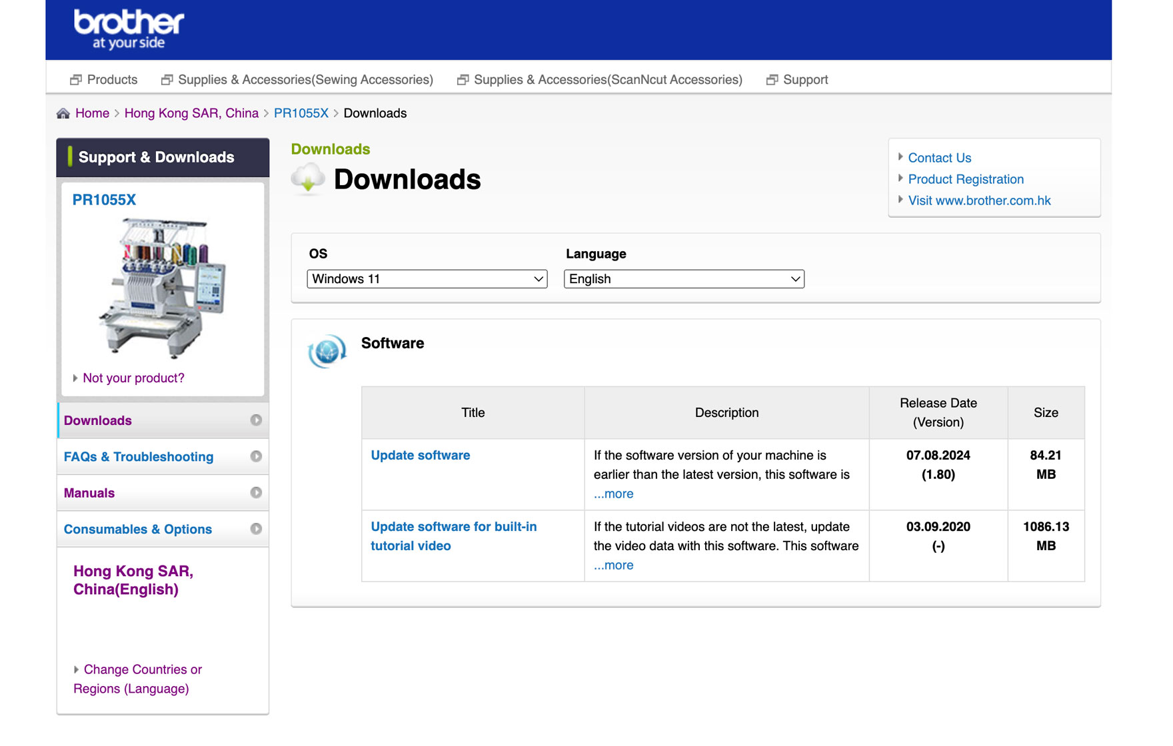The image size is (1173, 746).
Task: Open the Update software download link
Action: tap(420, 456)
